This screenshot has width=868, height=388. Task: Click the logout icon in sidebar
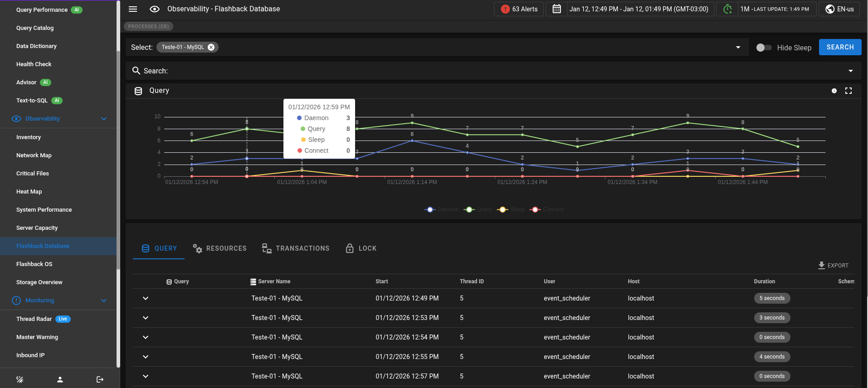[x=100, y=379]
